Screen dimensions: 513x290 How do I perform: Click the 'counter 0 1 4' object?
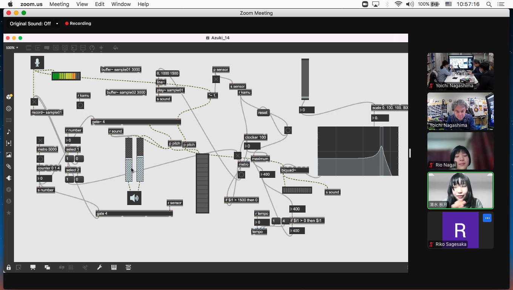(49, 168)
